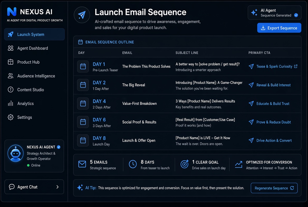Click the send icon beside Reveal & Build Interest
The image size is (308, 207).
(251, 85)
